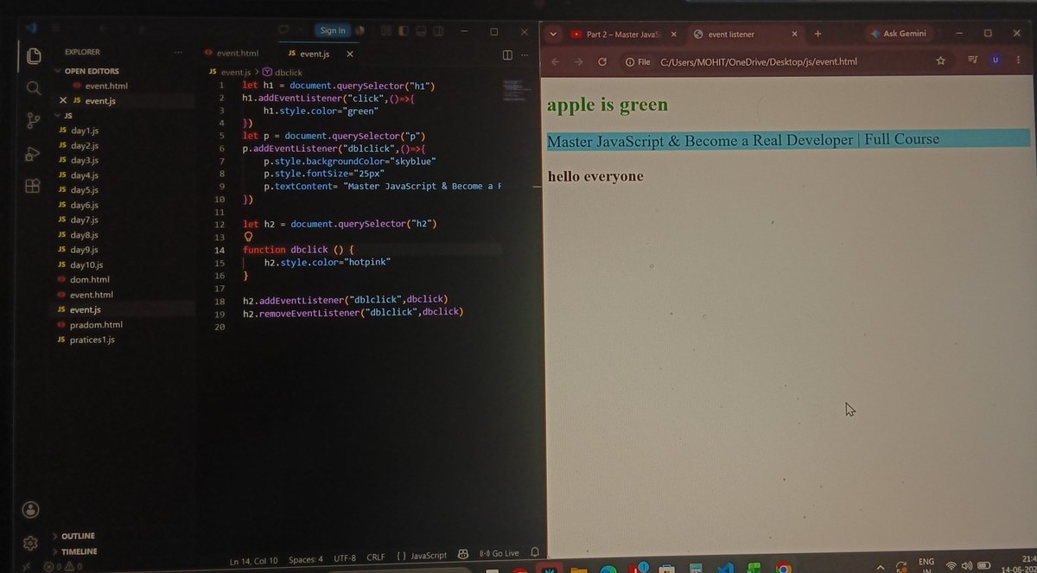Close the event.js editor tab
Image resolution: width=1037 pixels, height=573 pixels.
350,54
